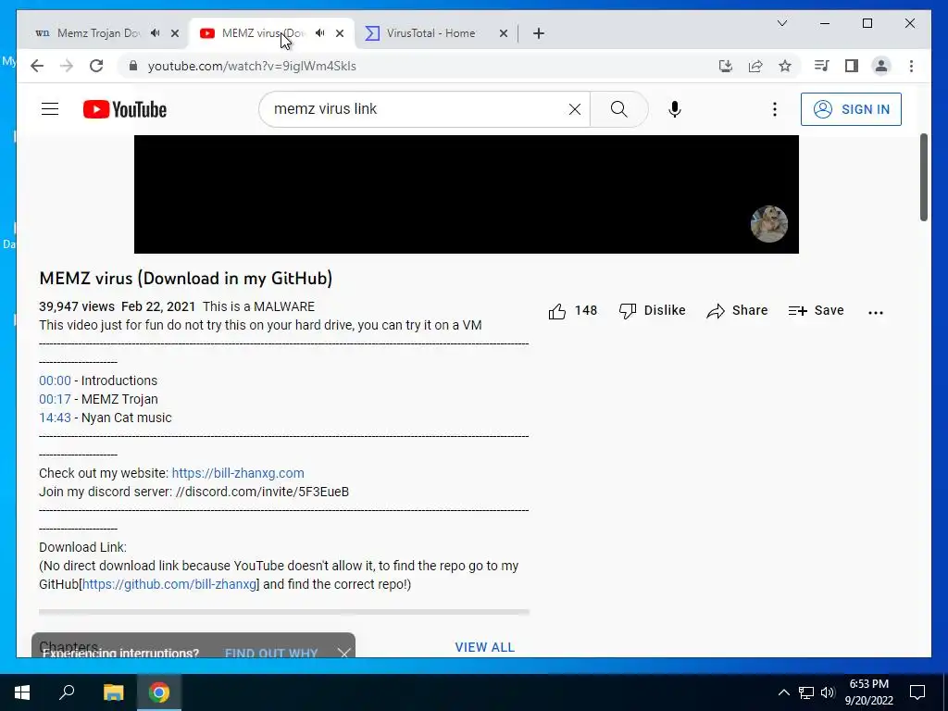The width and height of the screenshot is (948, 711).
Task: Switch to the Memz Trojan Download tab
Action: 96,33
